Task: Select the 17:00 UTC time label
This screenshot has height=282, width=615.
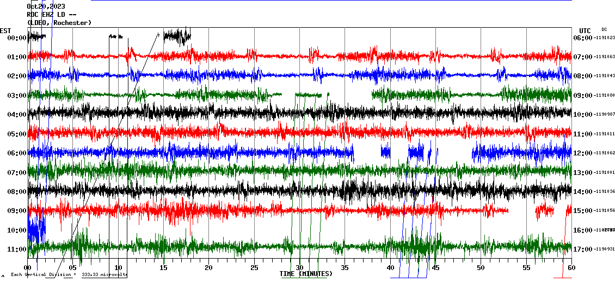Action: point(583,249)
